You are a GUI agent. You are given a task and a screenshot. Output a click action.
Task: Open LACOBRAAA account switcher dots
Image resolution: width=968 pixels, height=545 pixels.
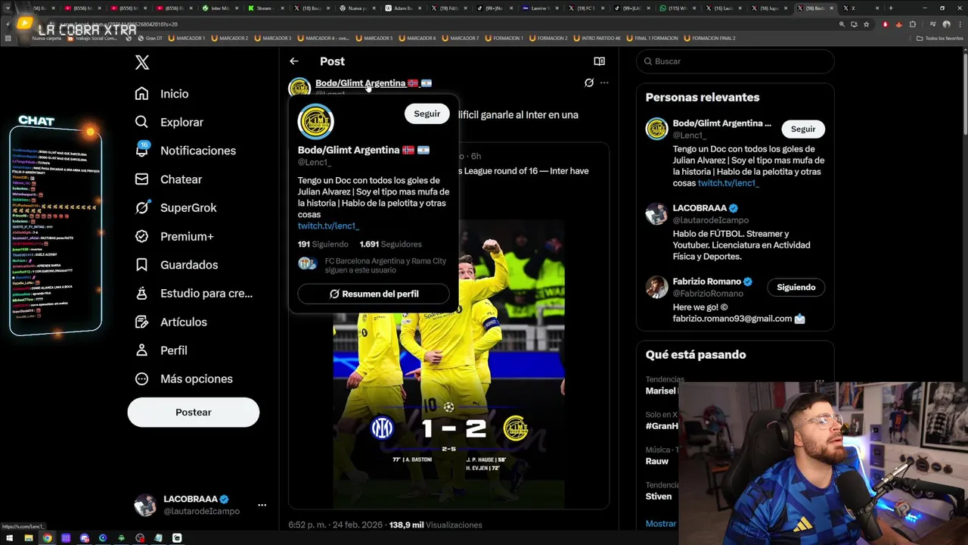click(262, 505)
